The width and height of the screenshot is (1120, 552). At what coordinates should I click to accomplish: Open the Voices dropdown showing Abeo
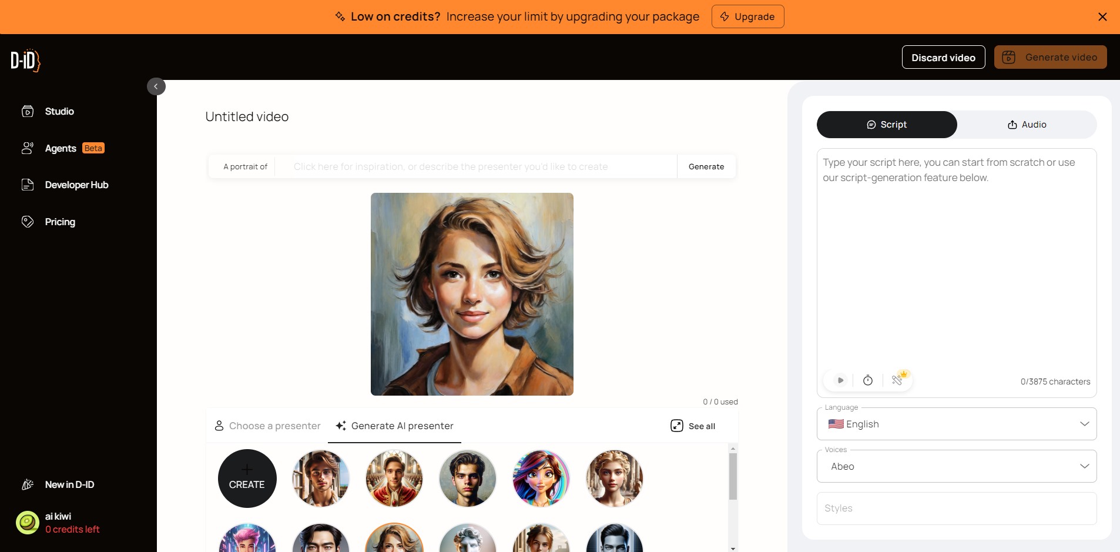(957, 466)
